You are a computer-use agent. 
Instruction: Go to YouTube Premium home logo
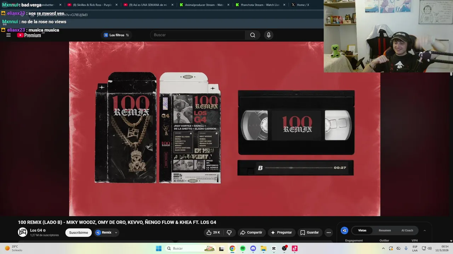[29, 35]
